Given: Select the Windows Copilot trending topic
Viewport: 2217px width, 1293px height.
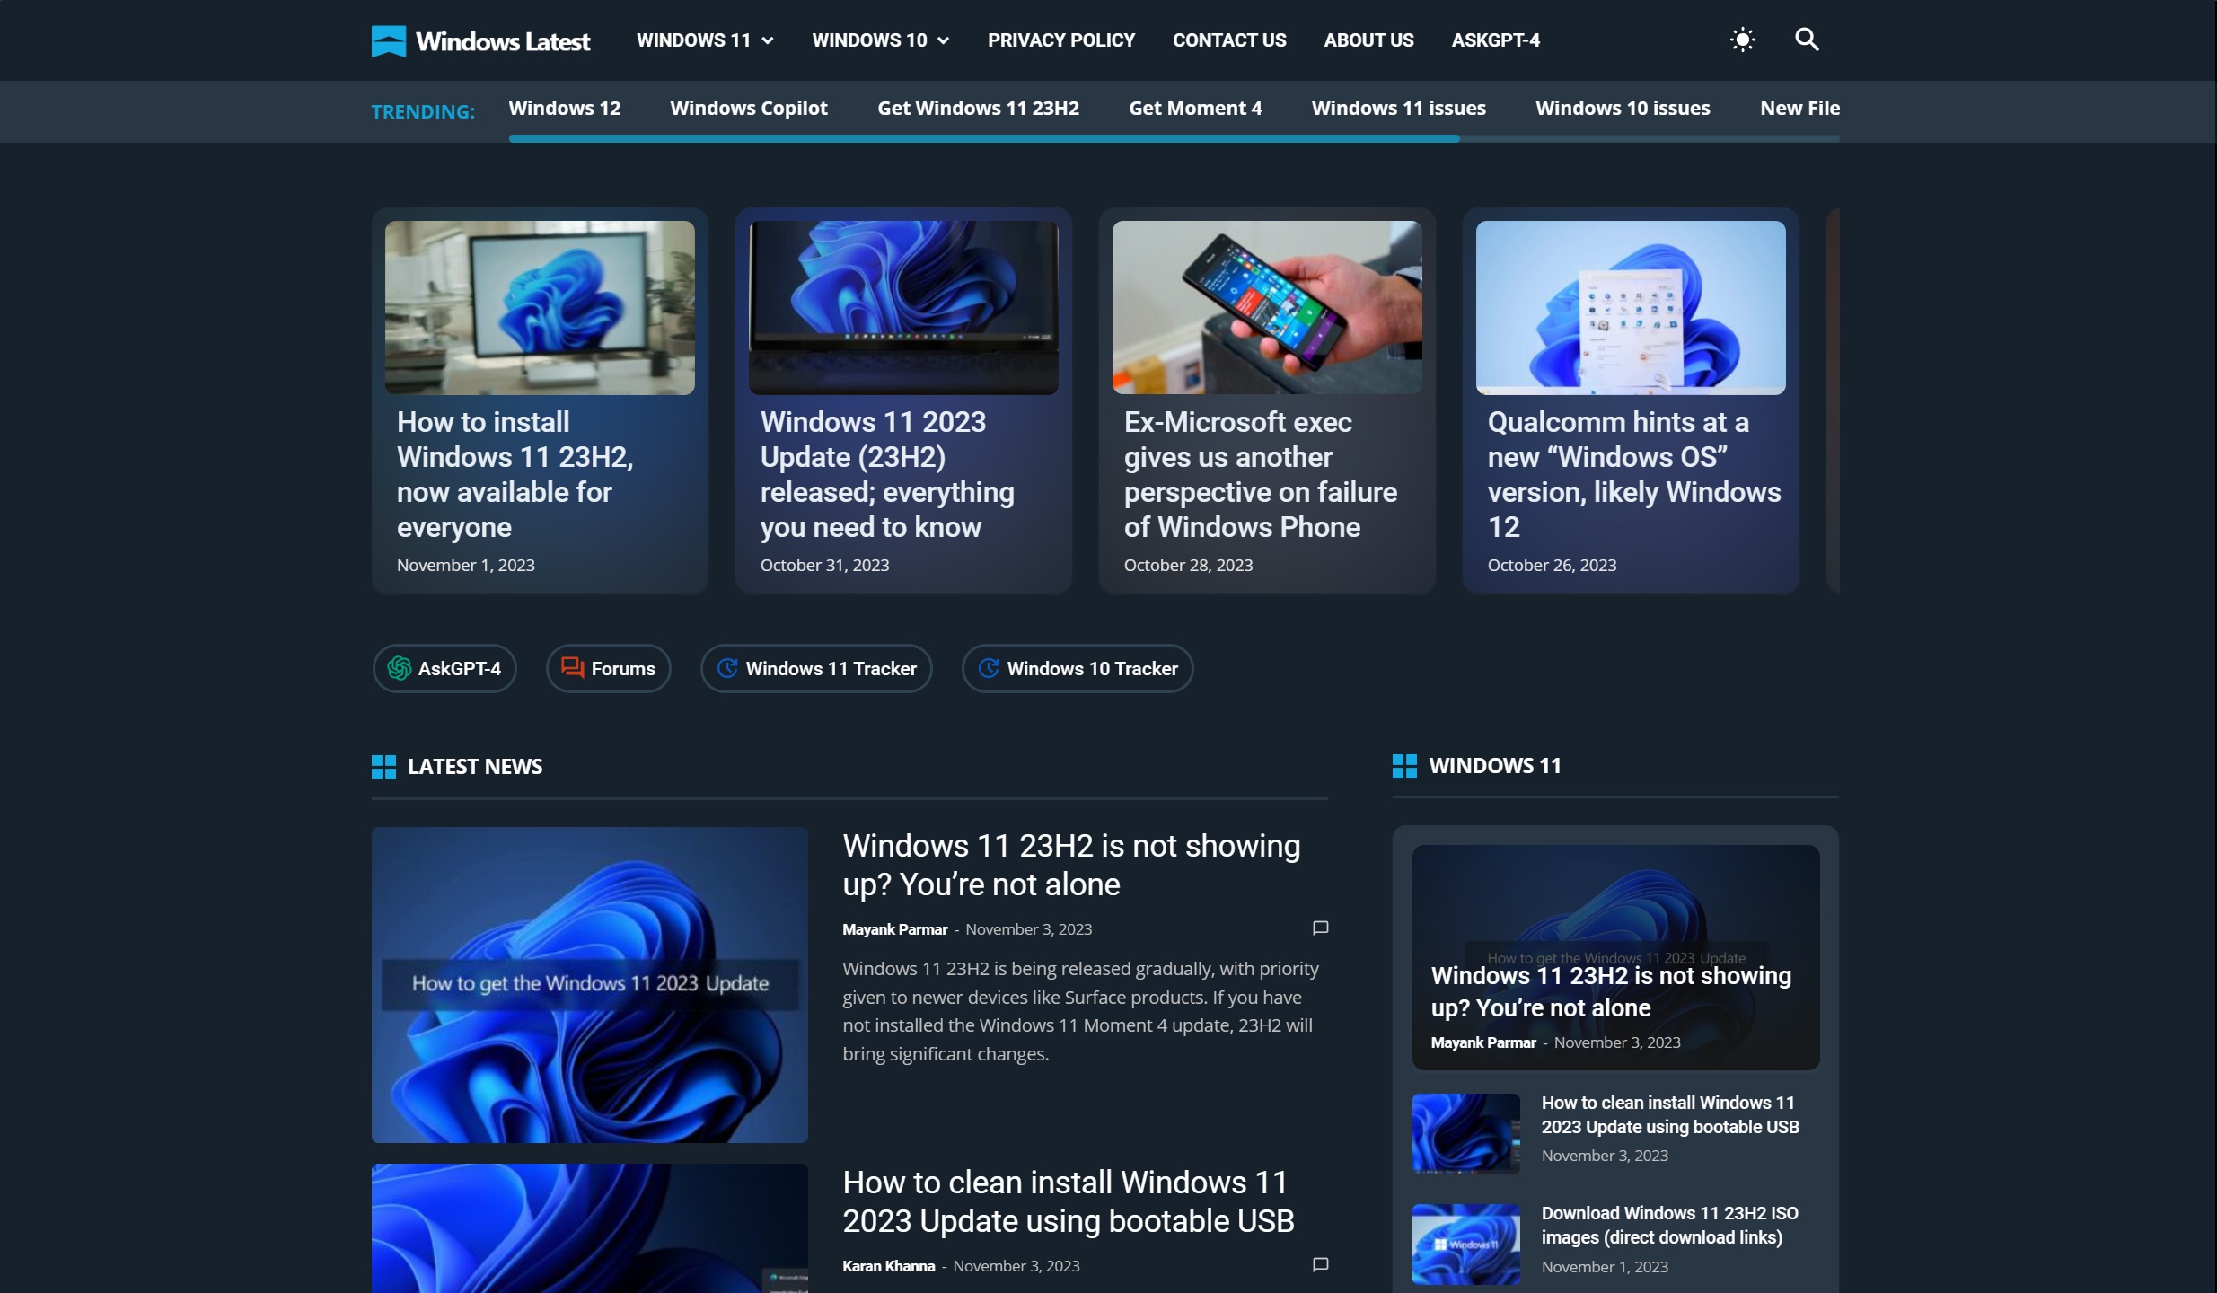Looking at the screenshot, I should pos(749,108).
